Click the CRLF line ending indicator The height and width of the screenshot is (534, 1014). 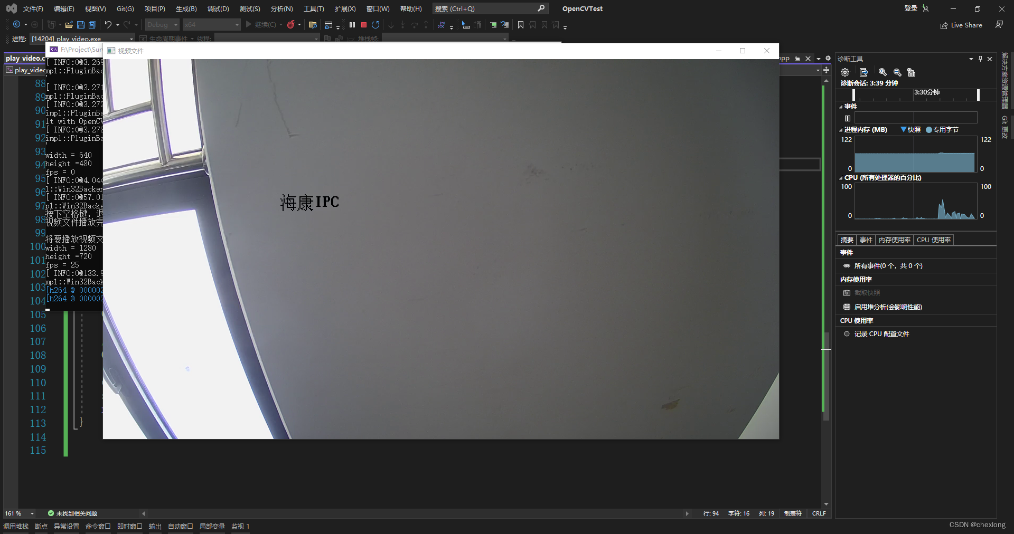(819, 513)
